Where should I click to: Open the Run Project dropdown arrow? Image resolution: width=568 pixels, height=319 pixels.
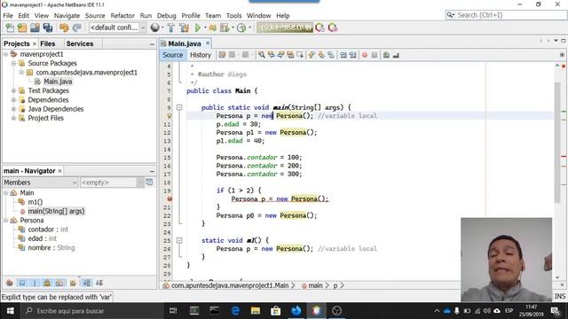[205, 27]
